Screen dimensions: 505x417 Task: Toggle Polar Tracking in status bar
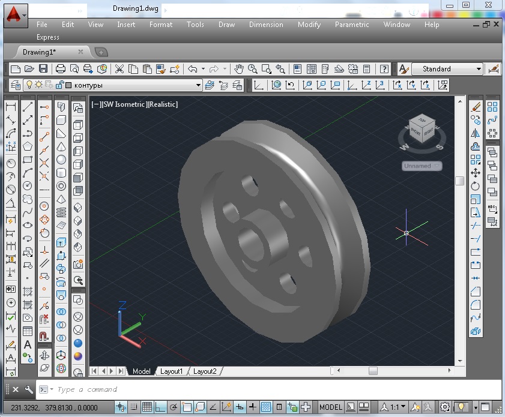pos(174,407)
